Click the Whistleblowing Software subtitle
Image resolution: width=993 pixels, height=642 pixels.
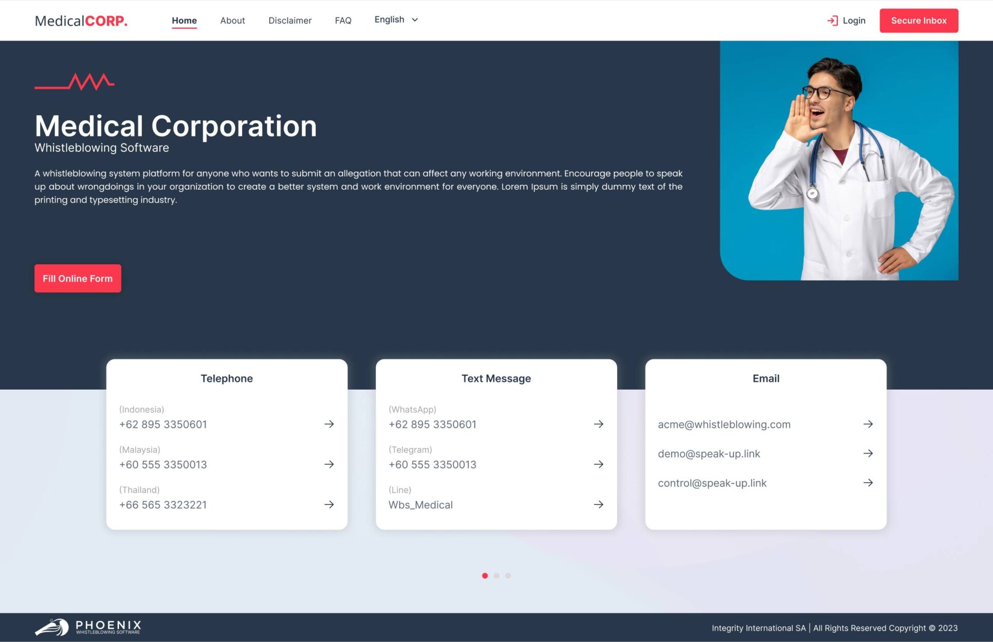[101, 148]
